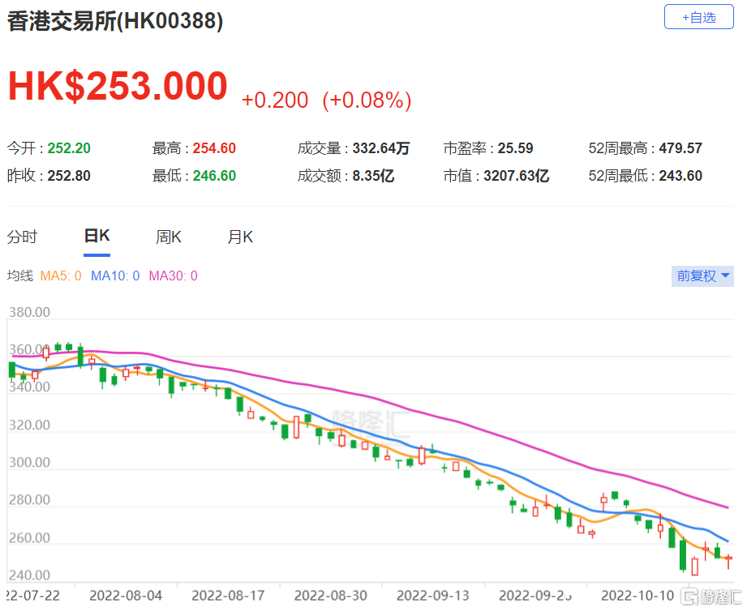Click the MA10 moving average label
Image resolution: width=747 pixels, height=611 pixels.
click(x=115, y=276)
